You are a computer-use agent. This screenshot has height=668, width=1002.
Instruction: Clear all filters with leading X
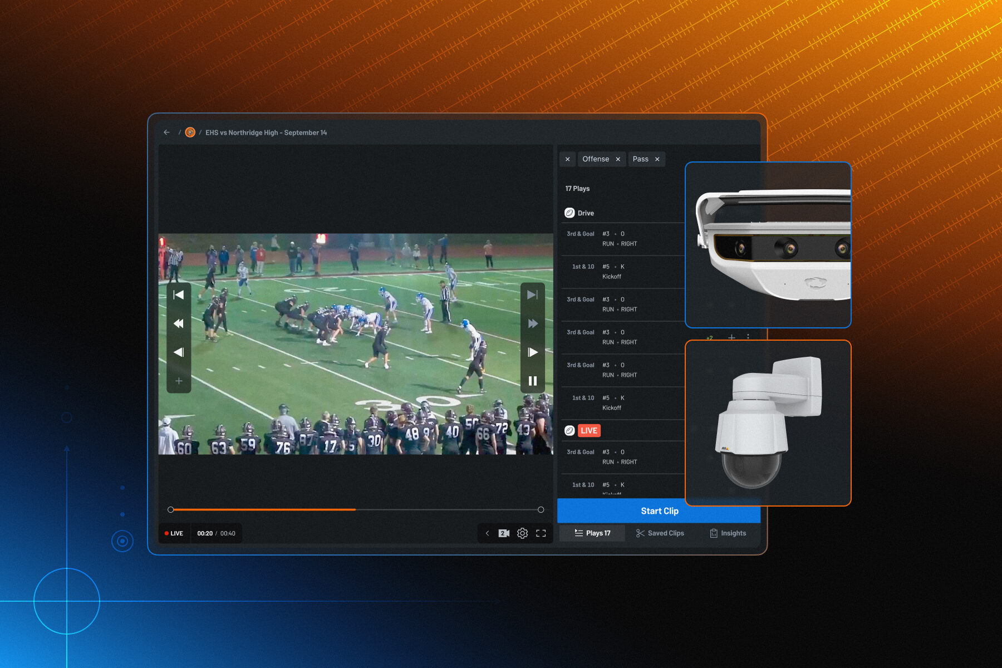click(x=567, y=159)
